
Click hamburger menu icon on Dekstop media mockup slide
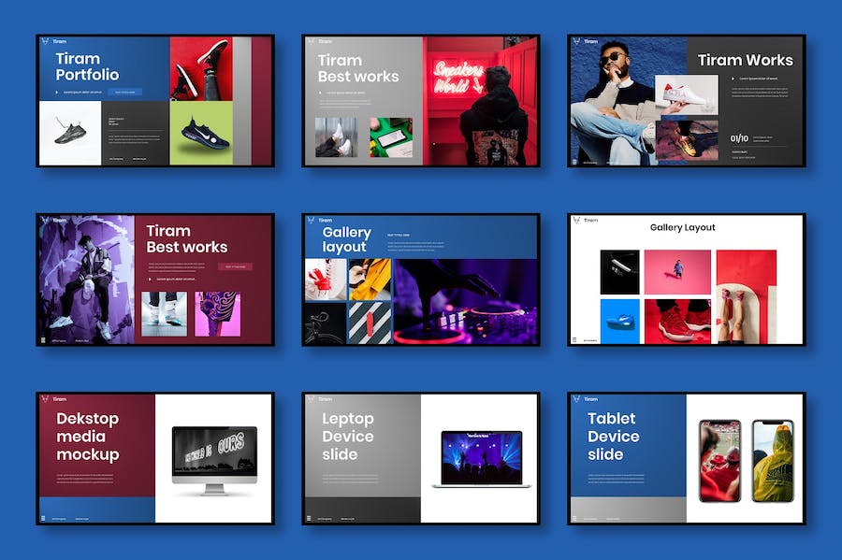[x=43, y=517]
